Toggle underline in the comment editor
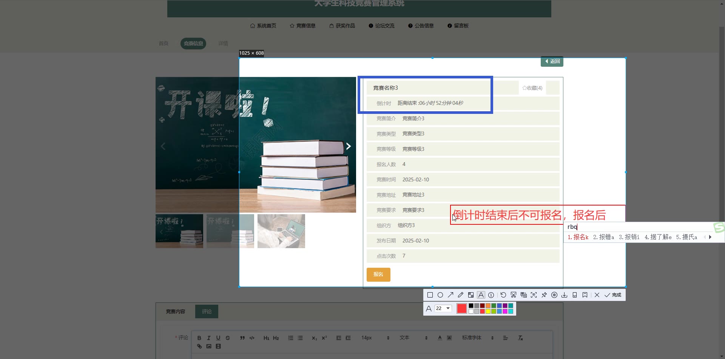 218,338
